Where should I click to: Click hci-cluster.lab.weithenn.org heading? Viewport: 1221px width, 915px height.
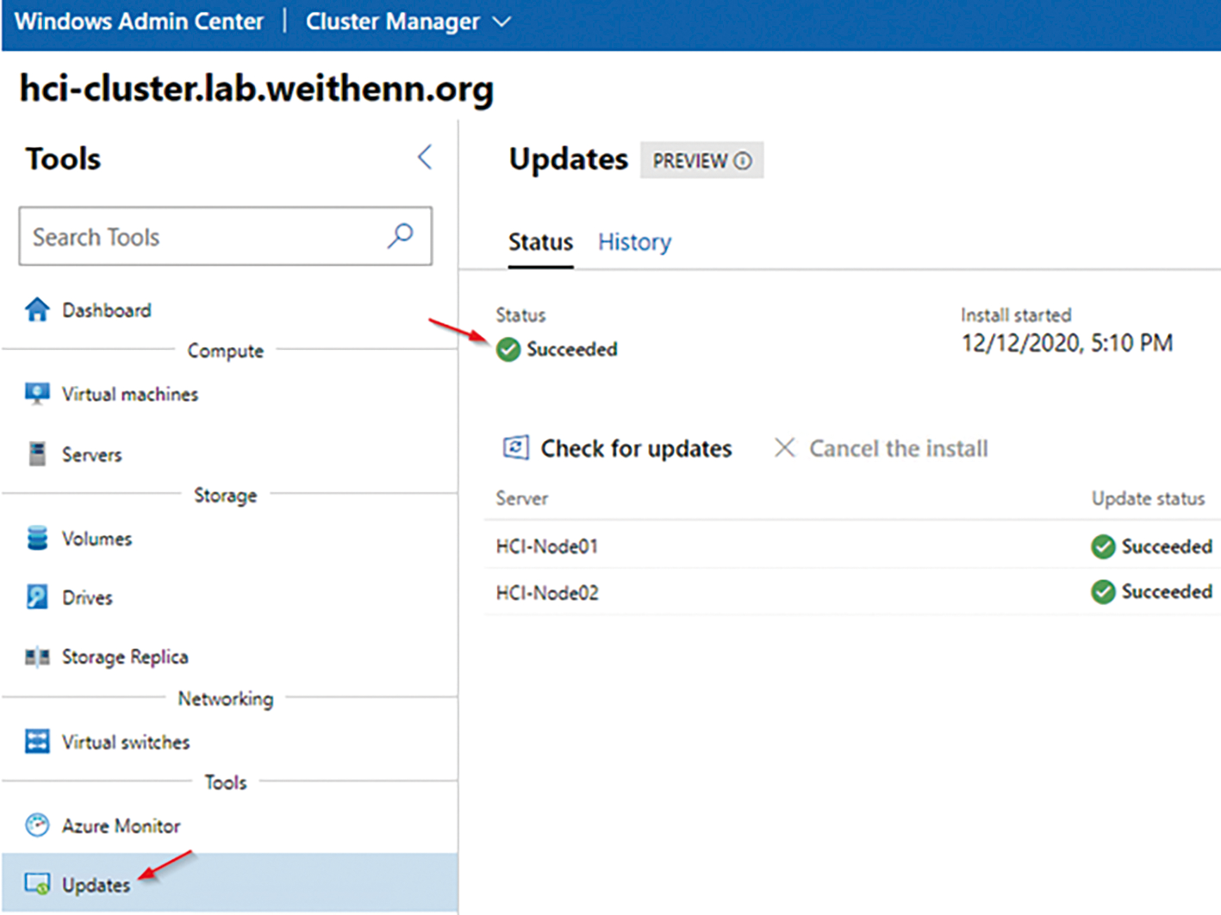(257, 88)
